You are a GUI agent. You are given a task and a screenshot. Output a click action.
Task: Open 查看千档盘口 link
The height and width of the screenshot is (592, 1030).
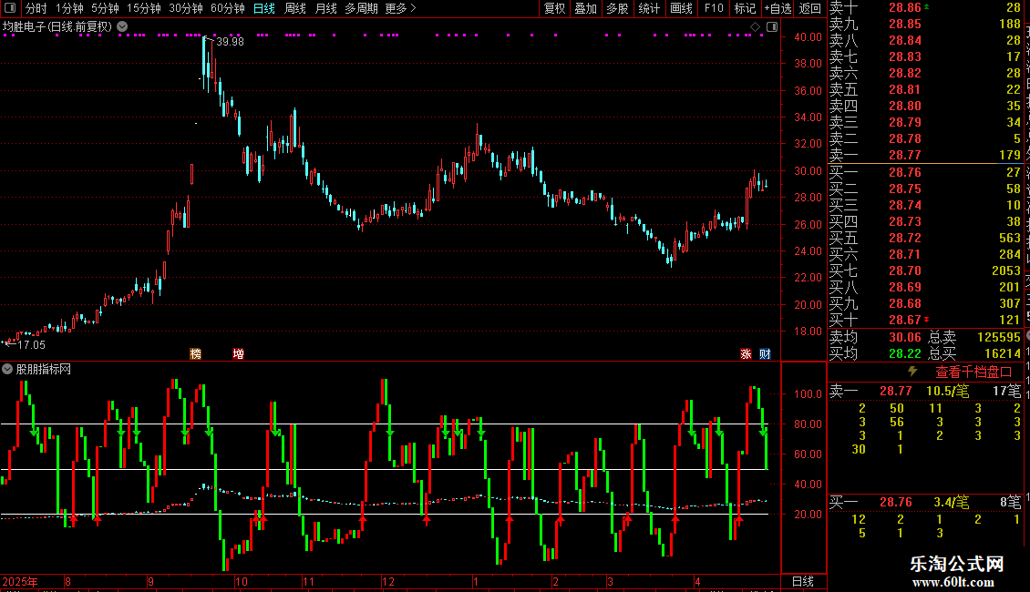[x=973, y=373]
